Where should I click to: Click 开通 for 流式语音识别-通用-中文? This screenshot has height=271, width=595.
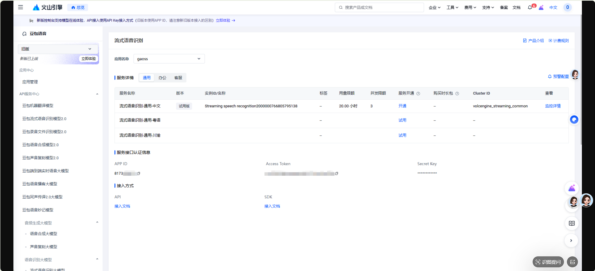point(402,106)
